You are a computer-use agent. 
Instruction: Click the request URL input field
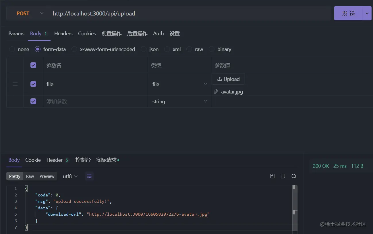click(x=190, y=13)
